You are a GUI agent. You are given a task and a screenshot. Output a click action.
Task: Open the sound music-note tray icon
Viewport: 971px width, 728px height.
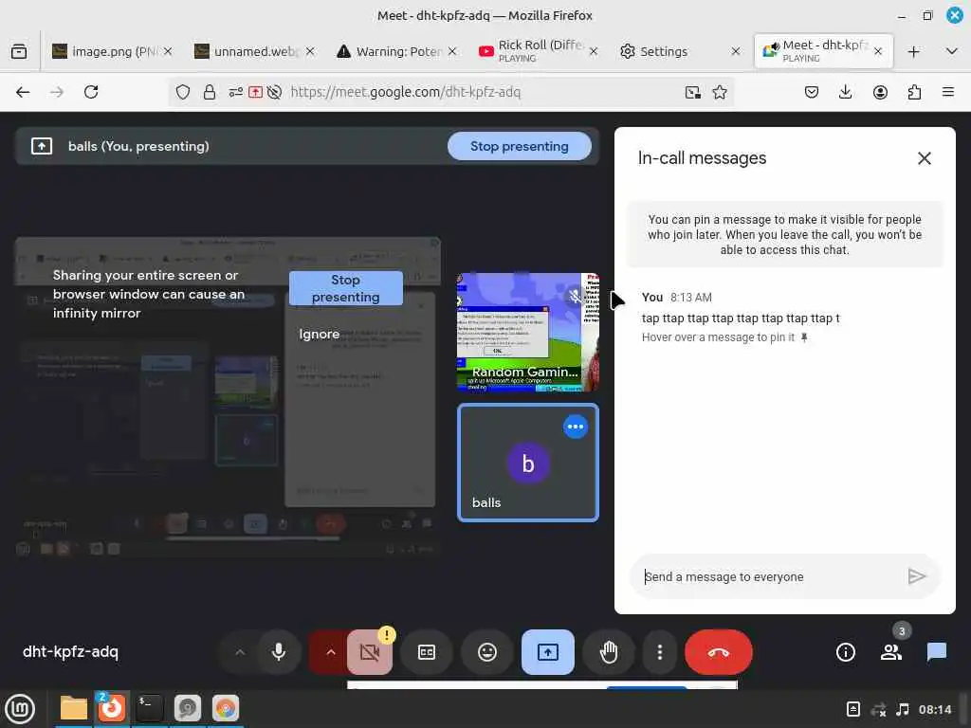tap(903, 709)
